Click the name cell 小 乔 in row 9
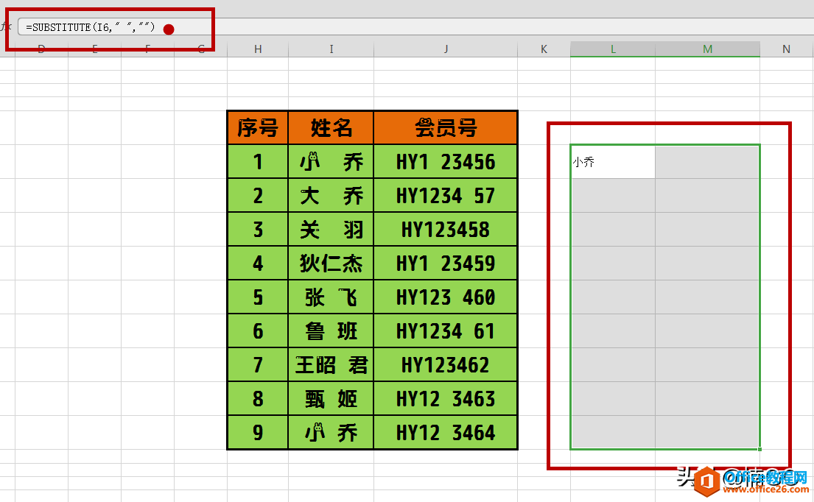The image size is (814, 502). (x=331, y=433)
